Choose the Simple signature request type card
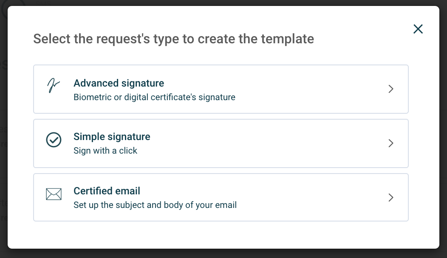 [221, 143]
